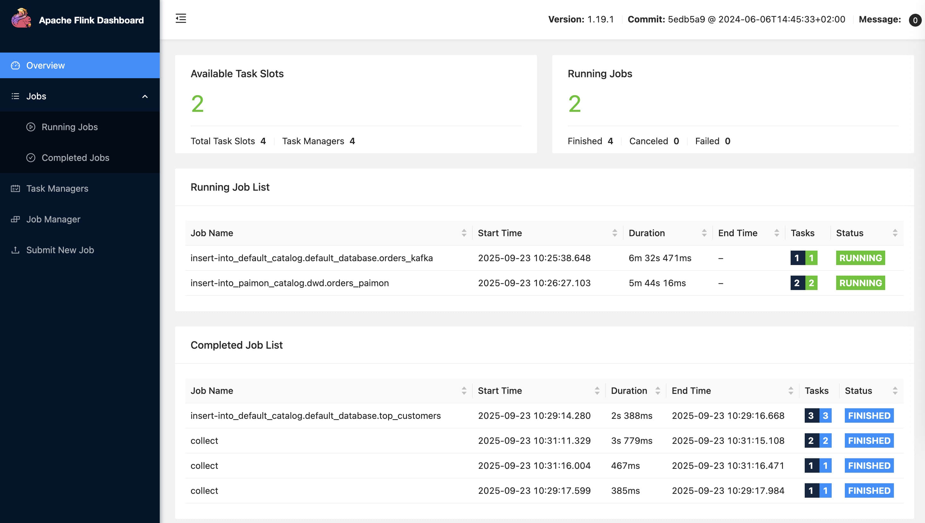Open the Submit New Job page
Image resolution: width=925 pixels, height=523 pixels.
60,250
